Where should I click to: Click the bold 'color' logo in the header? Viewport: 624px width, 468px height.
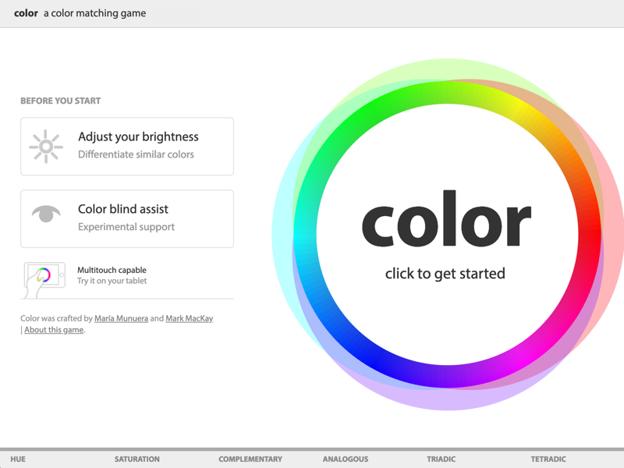(25, 12)
